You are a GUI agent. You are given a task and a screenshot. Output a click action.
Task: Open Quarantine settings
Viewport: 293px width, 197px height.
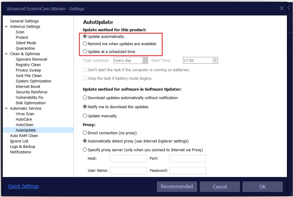(25, 48)
